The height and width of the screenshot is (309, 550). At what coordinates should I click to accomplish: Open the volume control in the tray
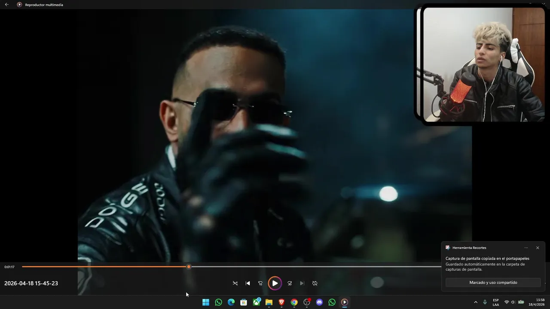513,302
